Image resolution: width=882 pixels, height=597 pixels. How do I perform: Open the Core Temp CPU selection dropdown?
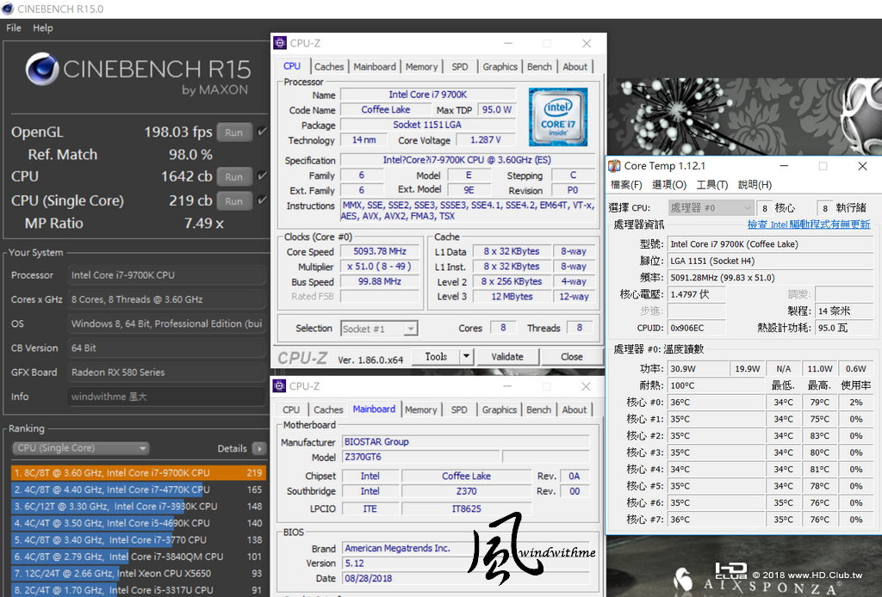[x=711, y=207]
